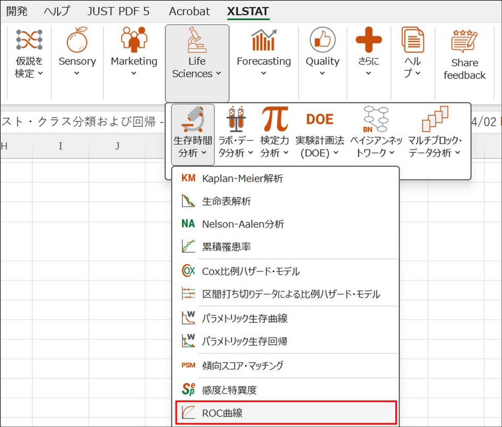Open the マルチブロック・データ分析 dropdown
The image size is (502, 427).
click(x=434, y=147)
